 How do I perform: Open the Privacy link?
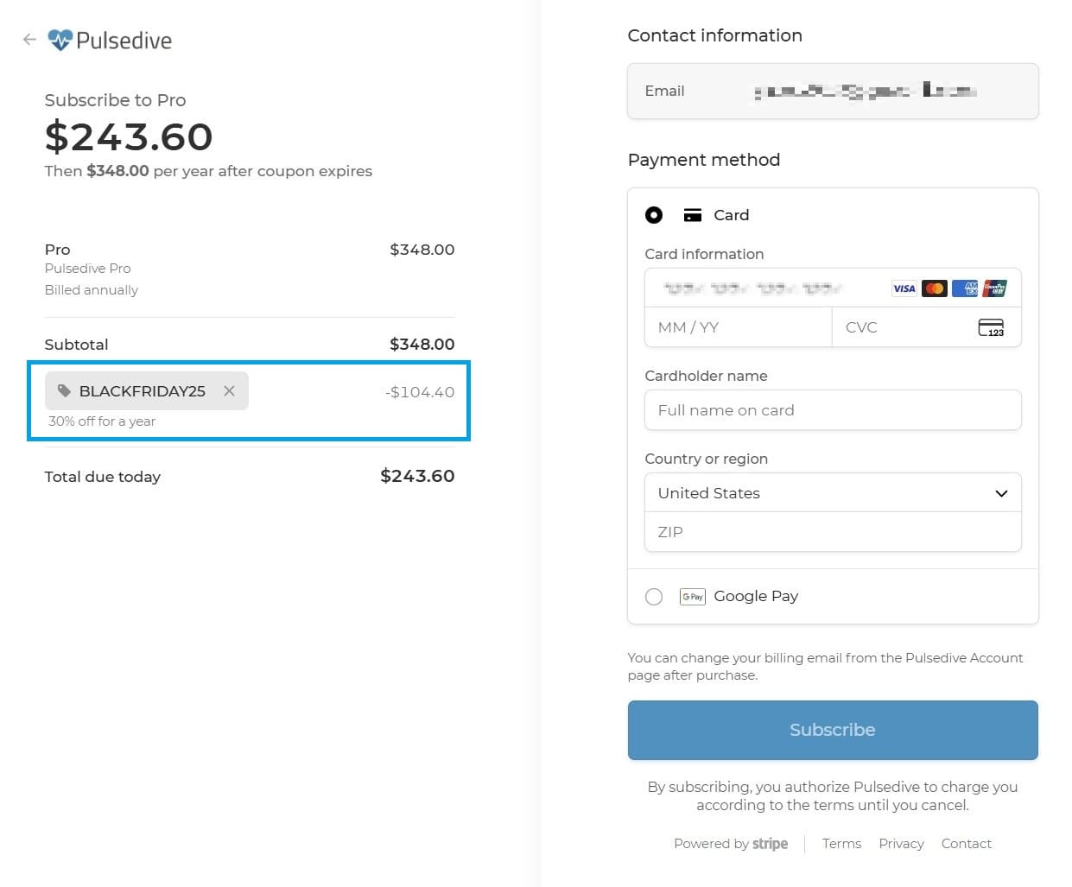pos(901,844)
